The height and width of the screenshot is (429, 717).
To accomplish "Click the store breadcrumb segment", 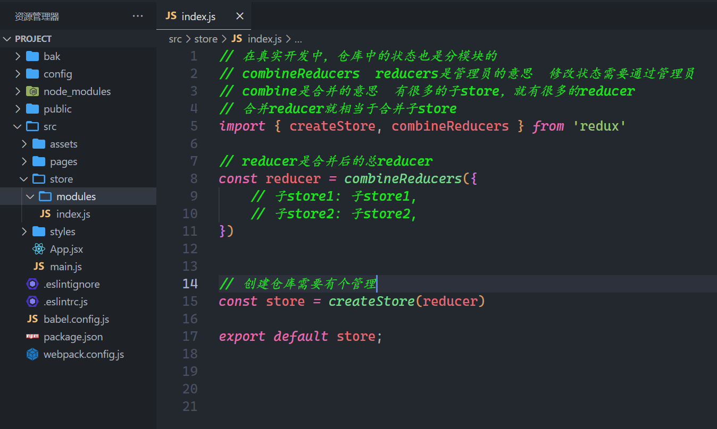I will point(206,39).
